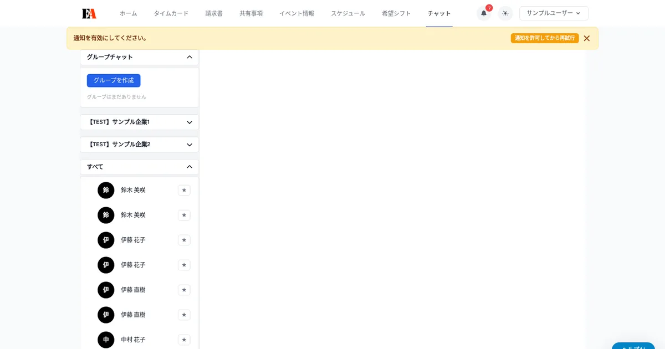Open the サンプルユーザー account dropdown

click(553, 13)
